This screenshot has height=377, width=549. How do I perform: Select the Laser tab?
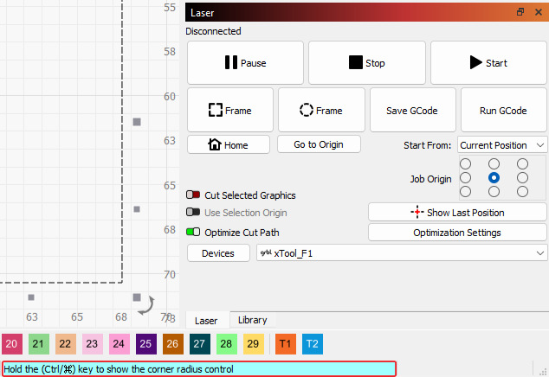206,320
